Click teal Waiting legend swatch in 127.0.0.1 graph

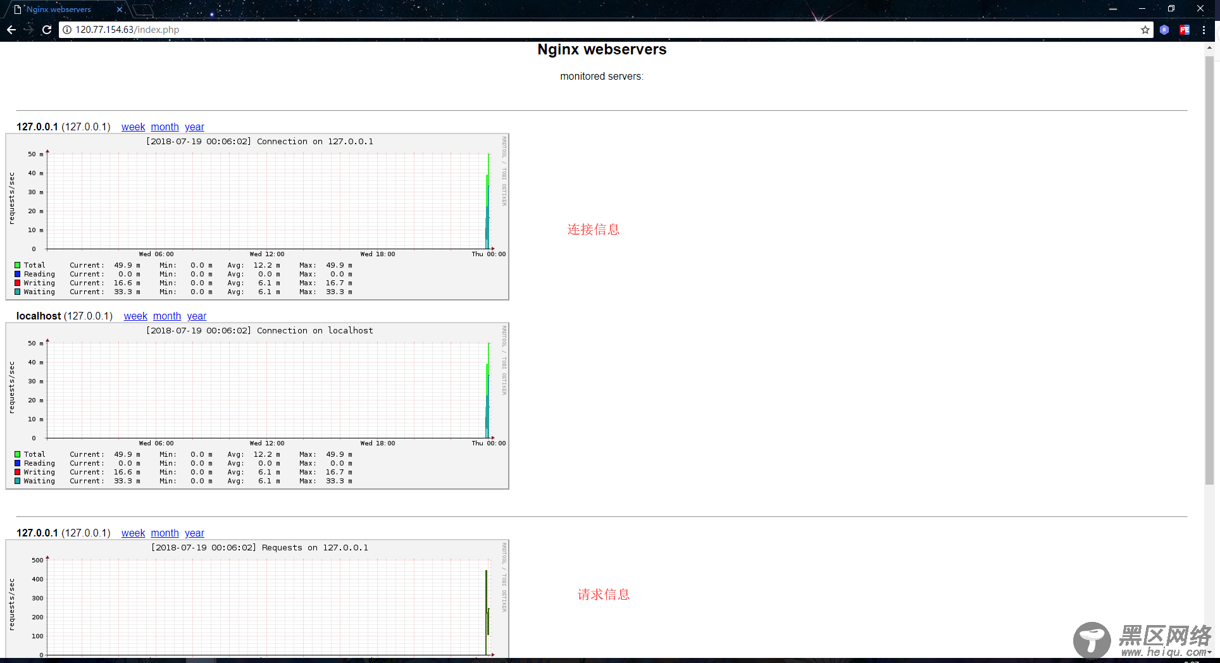click(x=18, y=292)
